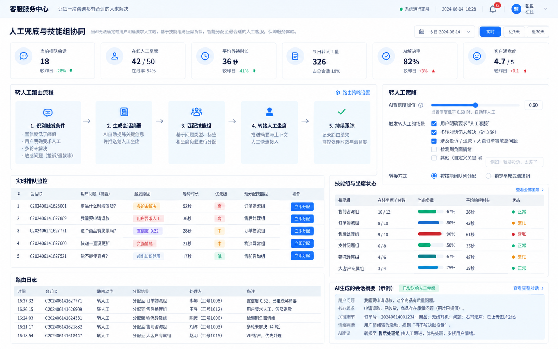This screenshot has height=349, width=558.
Task: Enable the 检测到负面情绪 checkbox
Action: click(434, 149)
